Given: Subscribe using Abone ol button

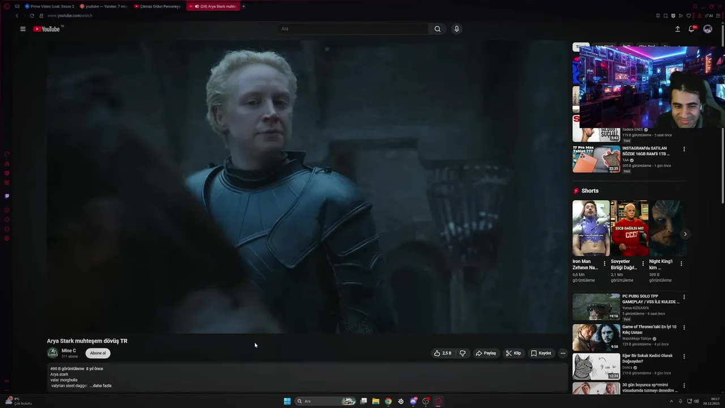Looking at the screenshot, I should 98,353.
